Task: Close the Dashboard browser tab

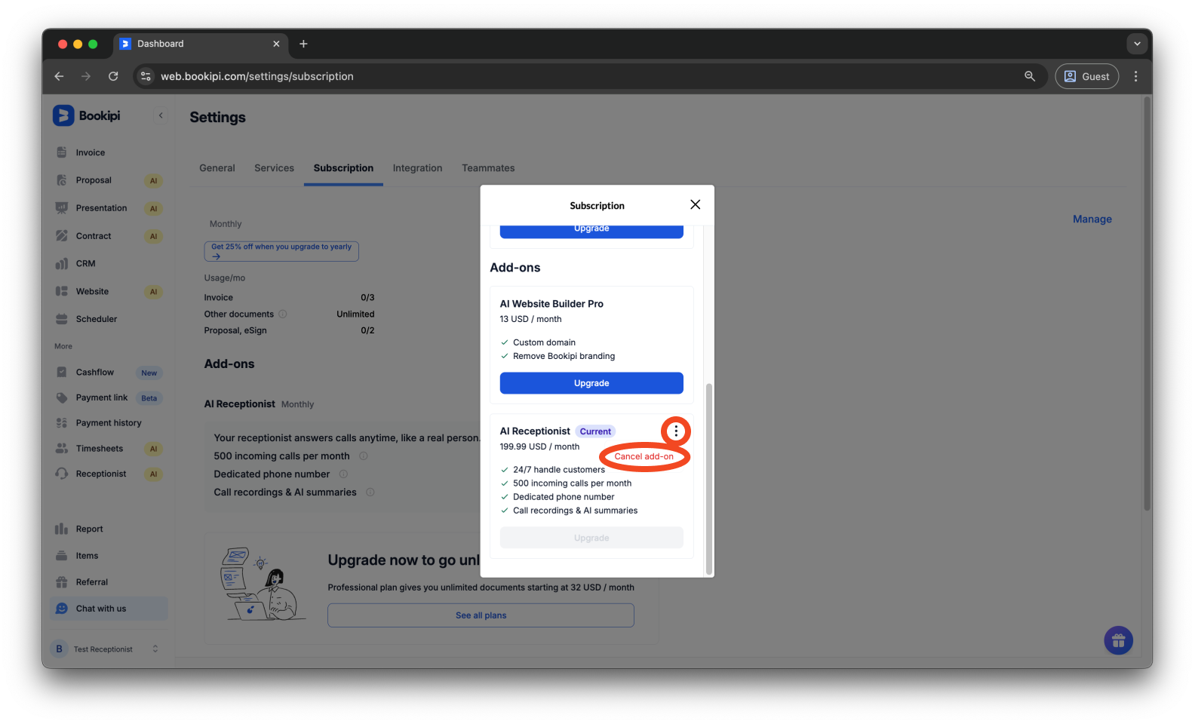Action: [276, 44]
